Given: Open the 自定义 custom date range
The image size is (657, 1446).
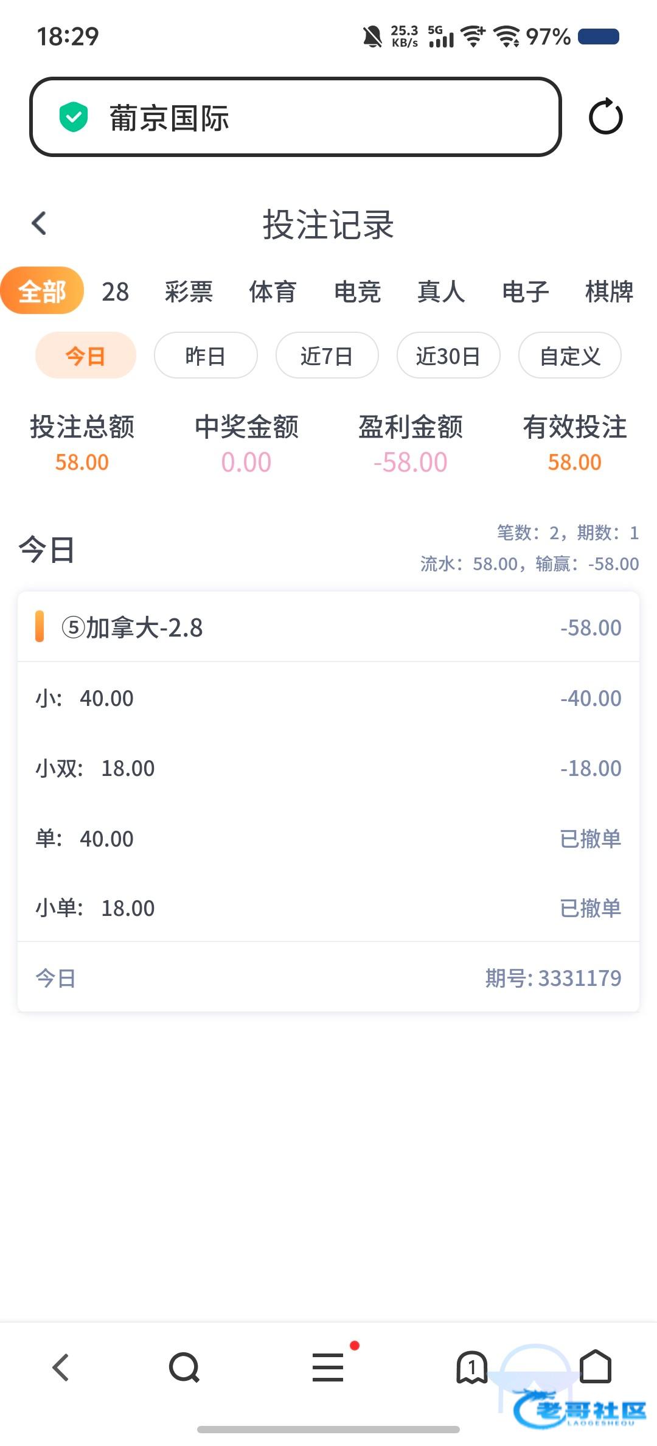Looking at the screenshot, I should tap(569, 355).
